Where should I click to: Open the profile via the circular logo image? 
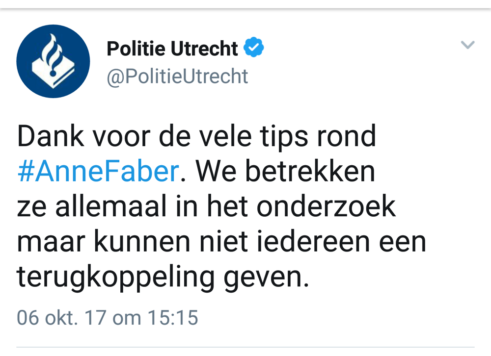(53, 61)
